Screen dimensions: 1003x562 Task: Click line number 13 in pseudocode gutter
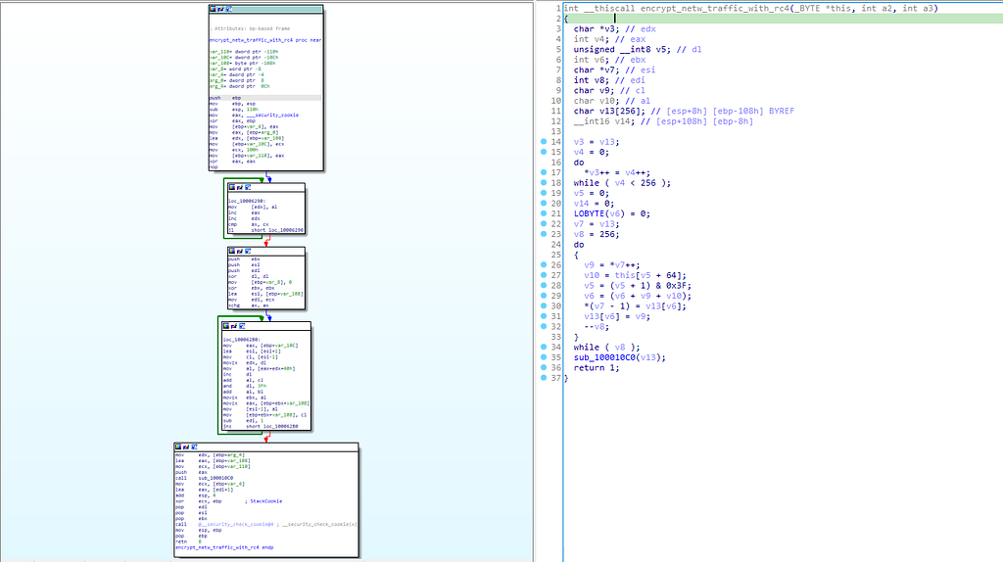click(x=556, y=131)
